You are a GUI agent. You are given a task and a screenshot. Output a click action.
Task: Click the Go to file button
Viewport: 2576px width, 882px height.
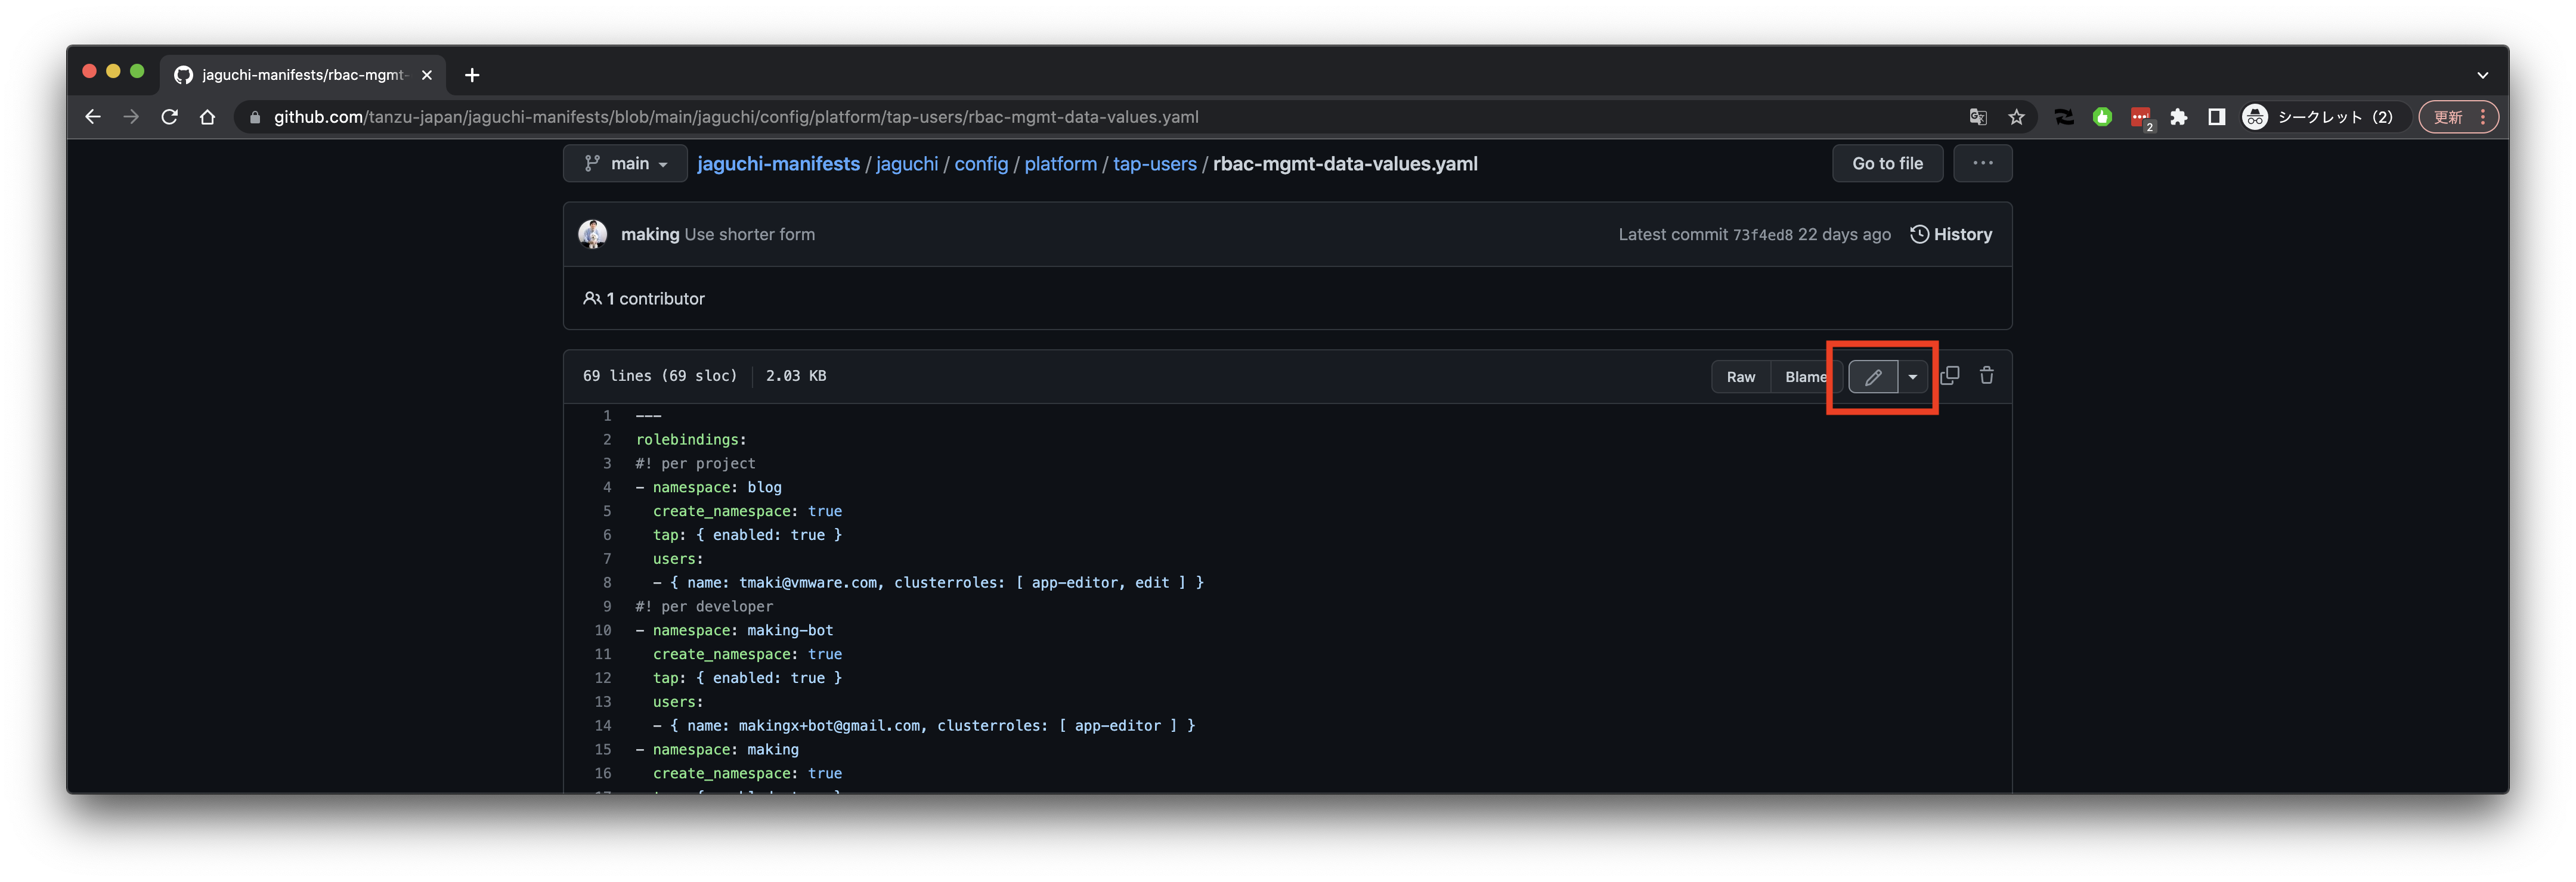click(1887, 163)
